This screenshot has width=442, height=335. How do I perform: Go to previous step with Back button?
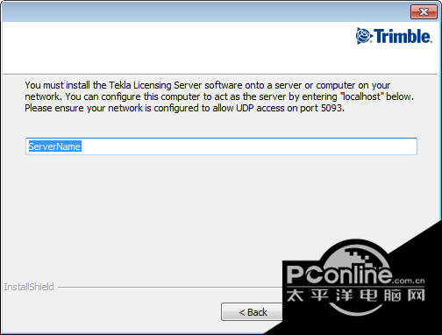[253, 312]
